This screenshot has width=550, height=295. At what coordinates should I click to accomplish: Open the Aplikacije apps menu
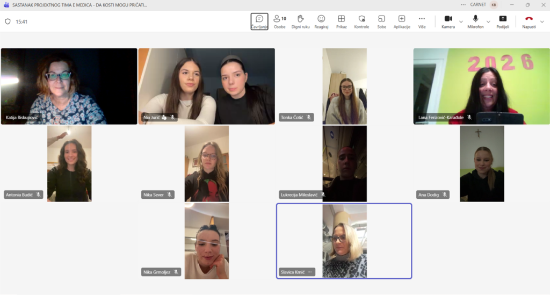coord(402,21)
